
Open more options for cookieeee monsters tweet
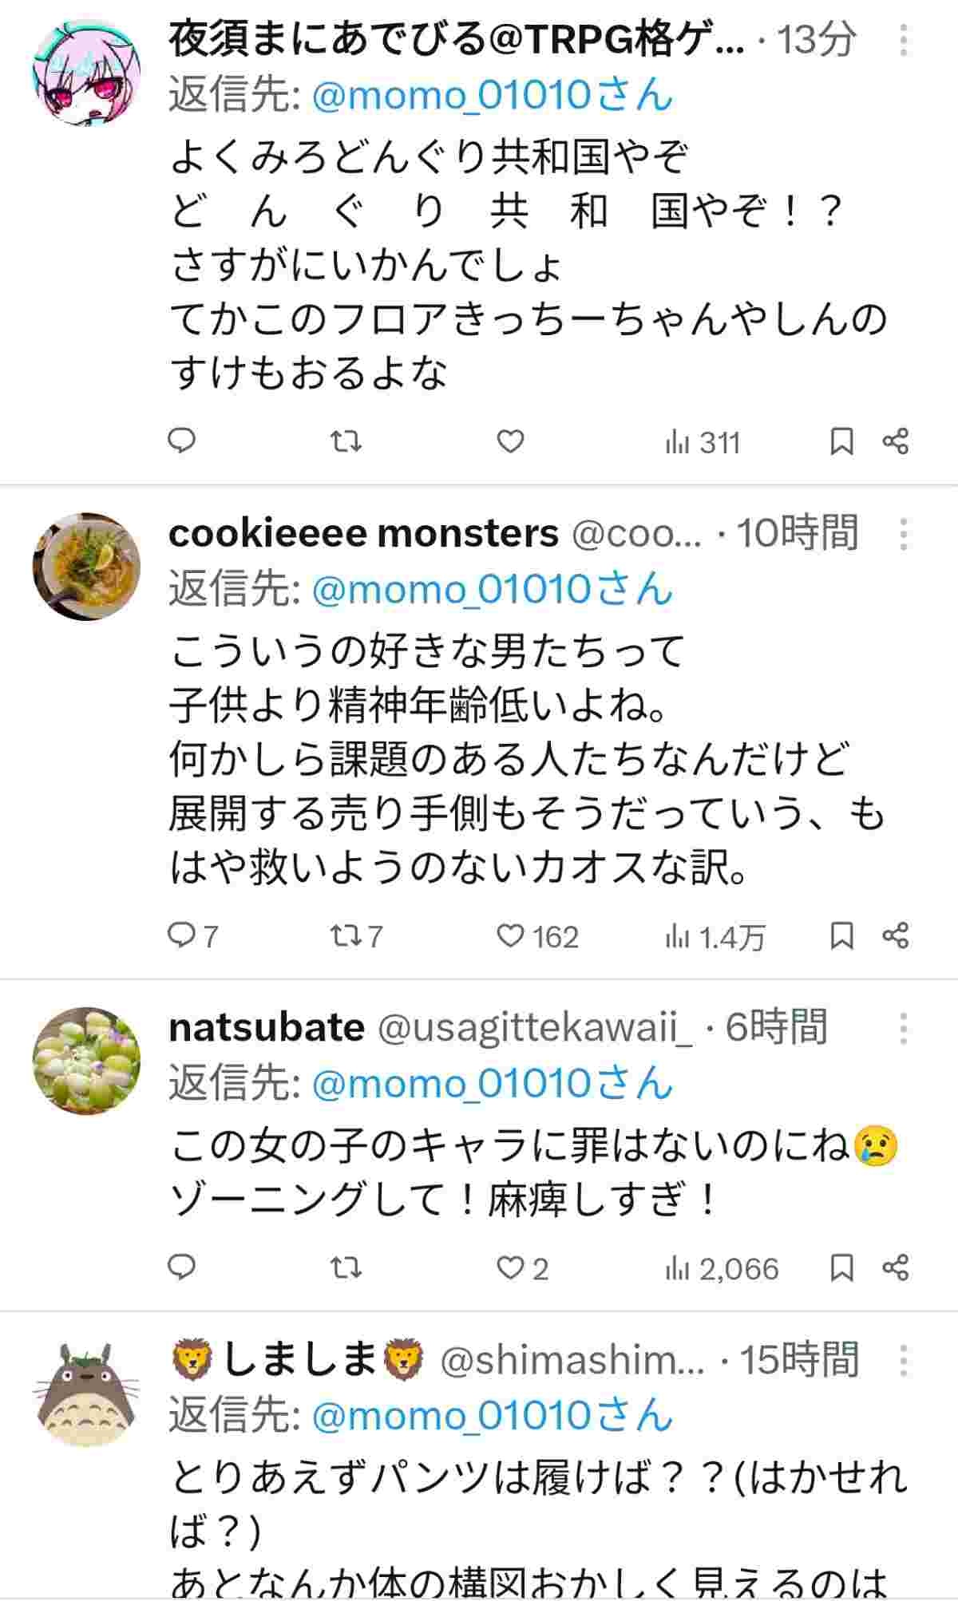click(903, 534)
